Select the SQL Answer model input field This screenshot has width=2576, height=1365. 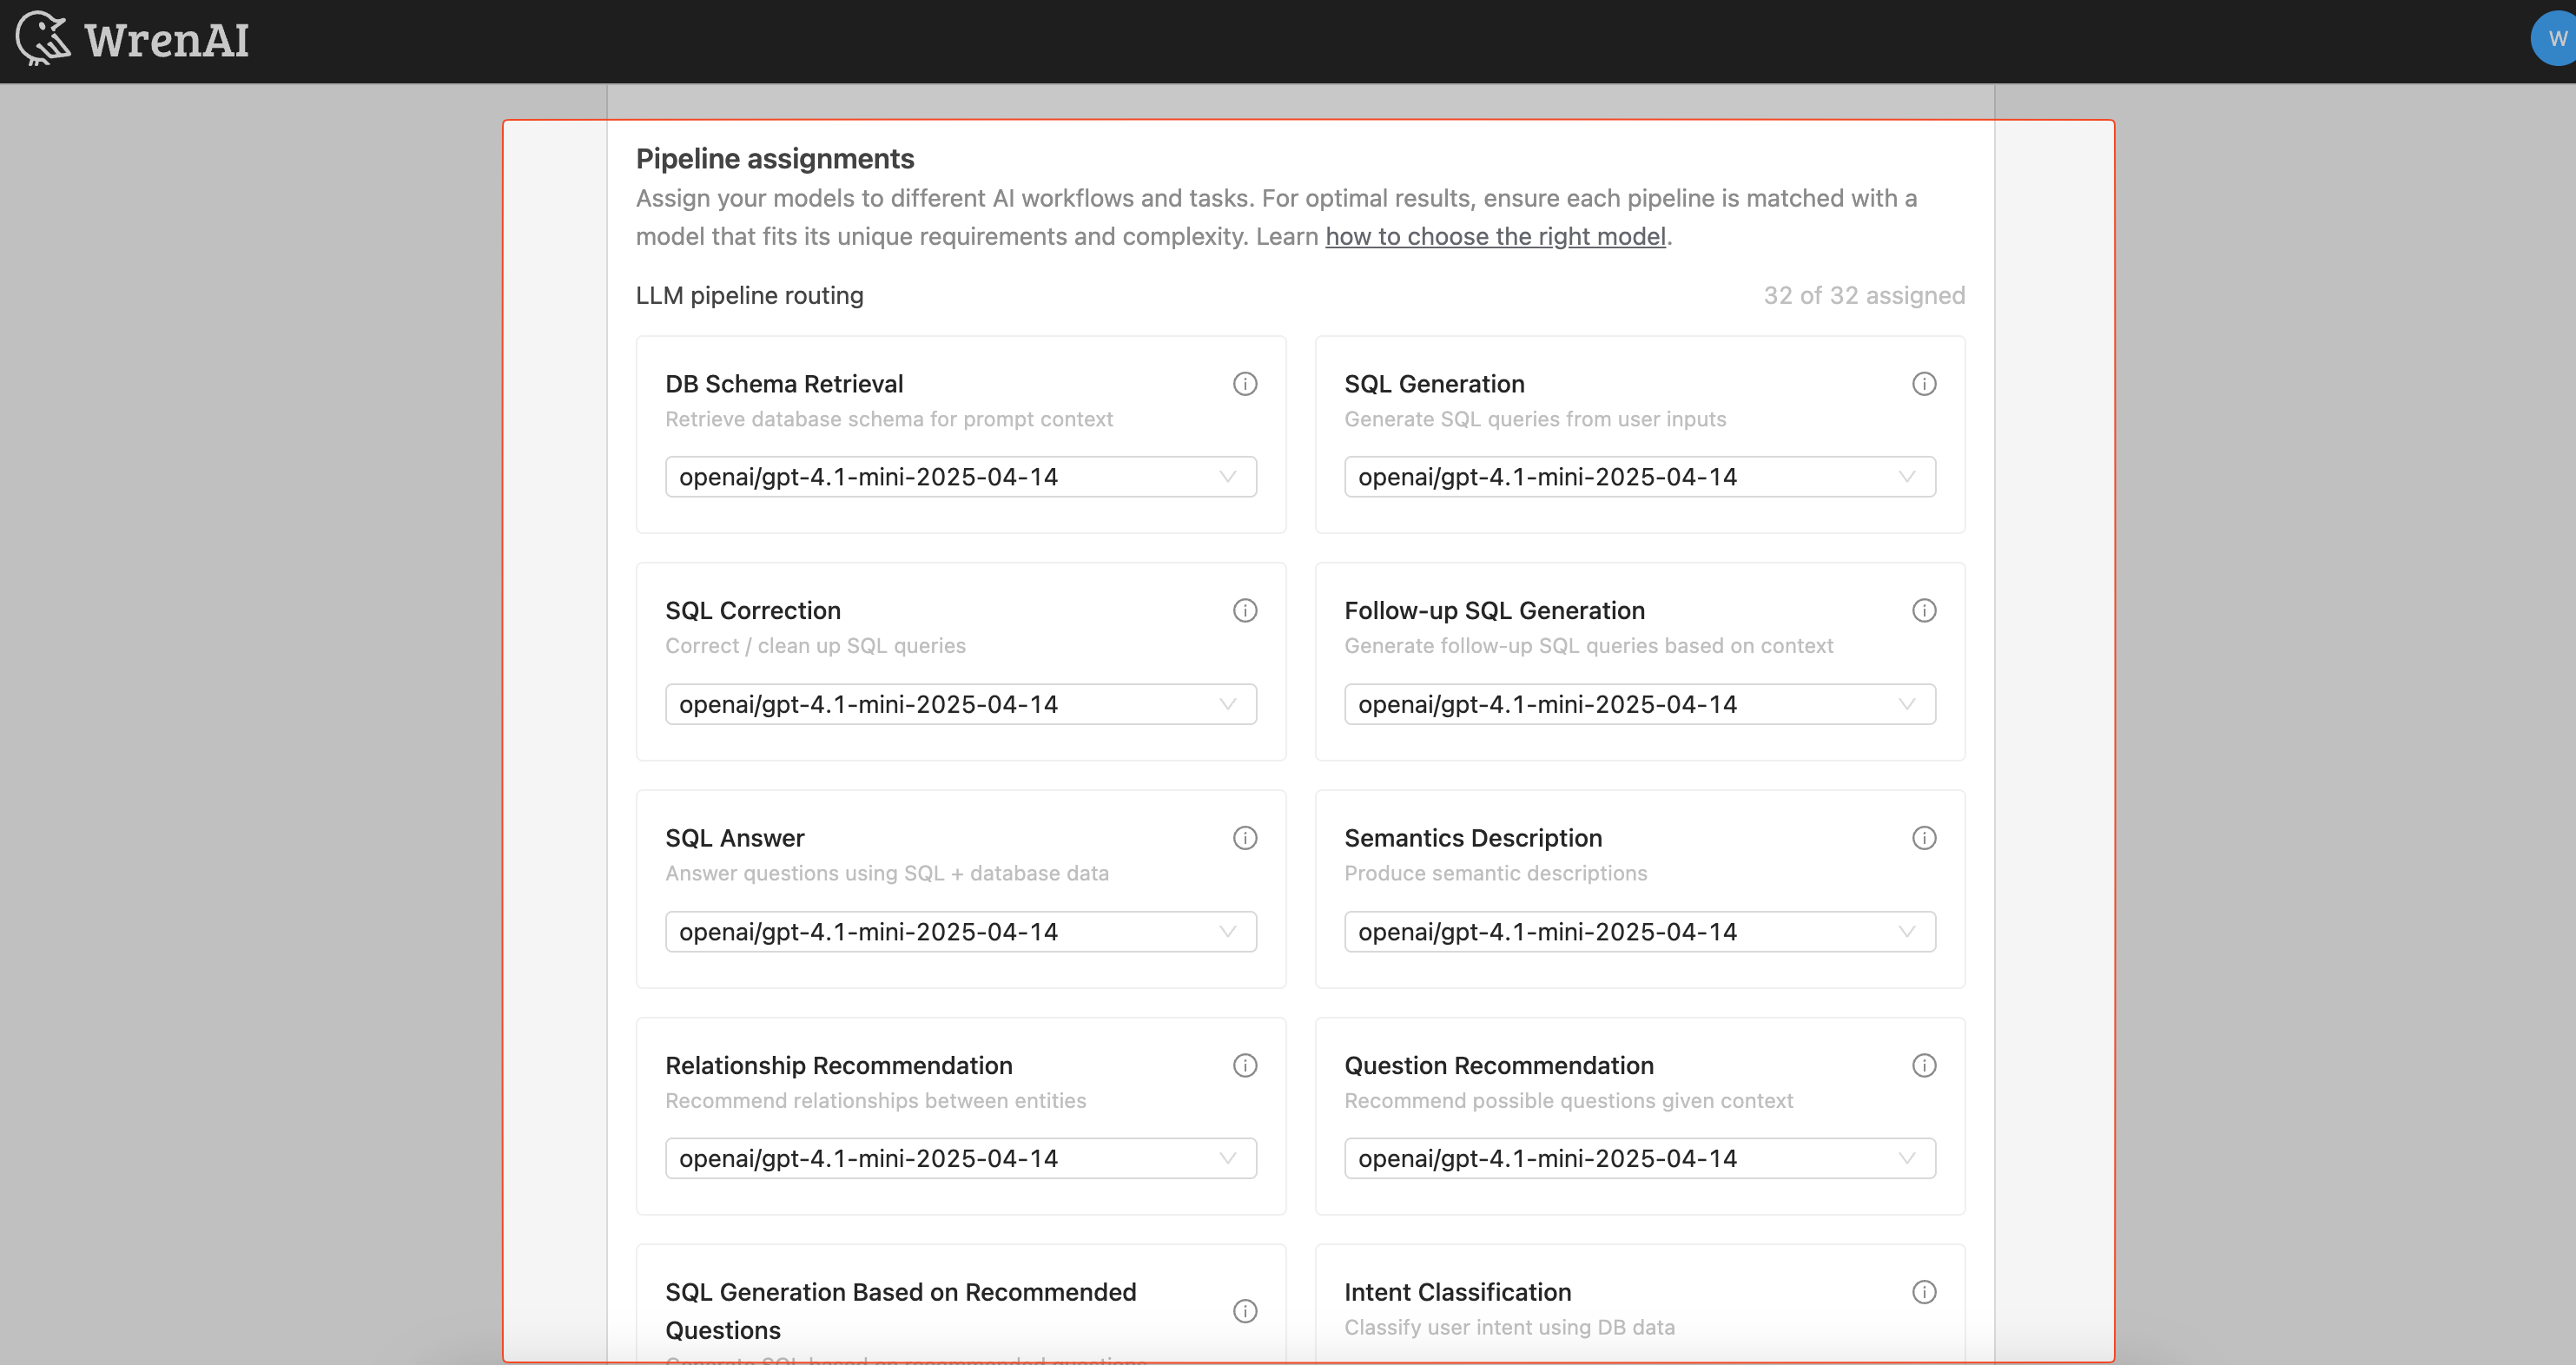tap(959, 931)
